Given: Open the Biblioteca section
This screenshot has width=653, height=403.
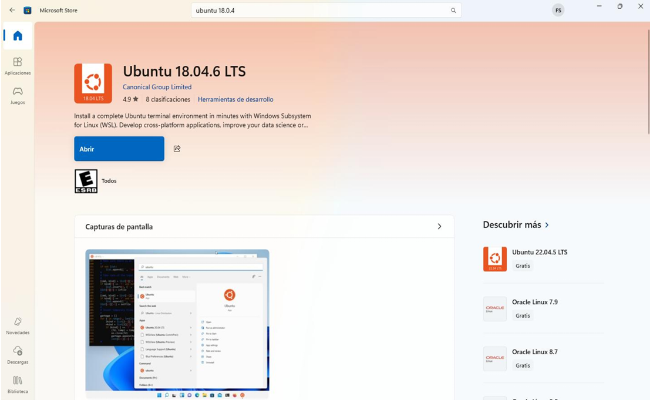Looking at the screenshot, I should click(x=17, y=385).
